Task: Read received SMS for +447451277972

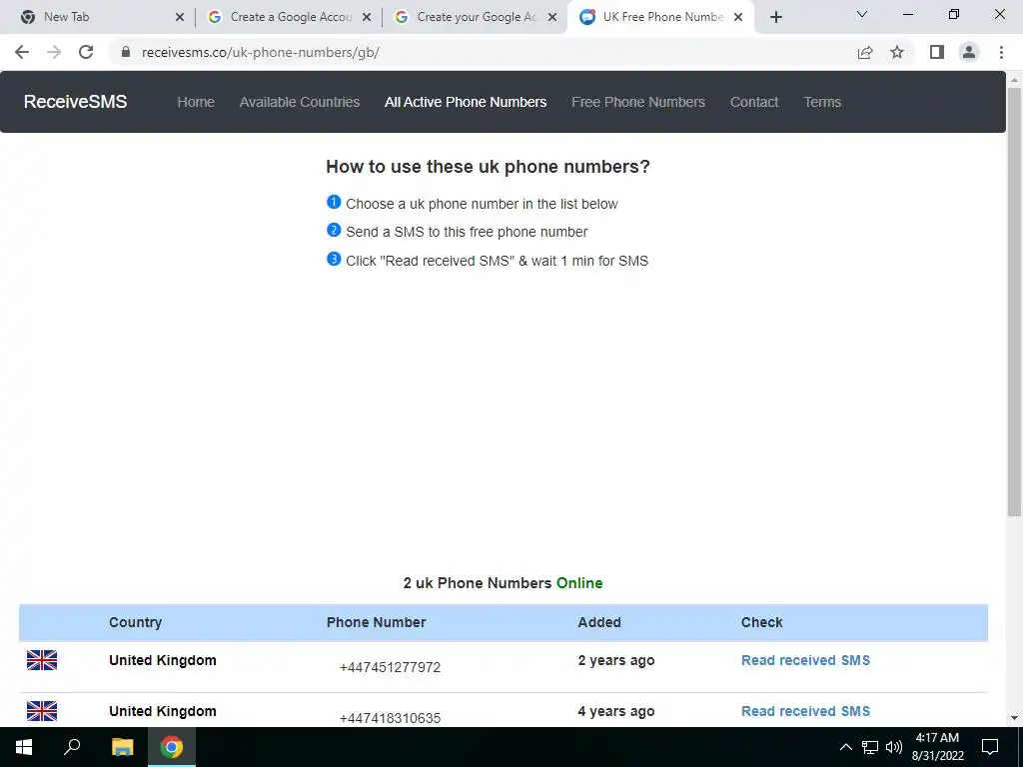Action: 806,660
